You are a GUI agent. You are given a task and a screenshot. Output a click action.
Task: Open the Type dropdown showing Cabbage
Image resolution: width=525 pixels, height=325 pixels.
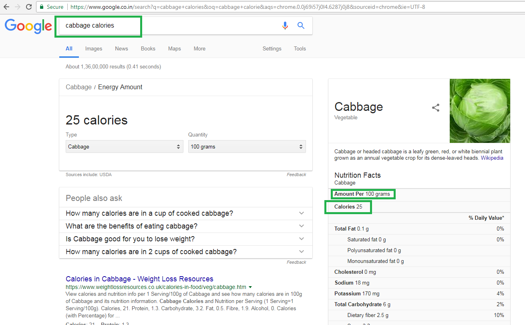[125, 146]
